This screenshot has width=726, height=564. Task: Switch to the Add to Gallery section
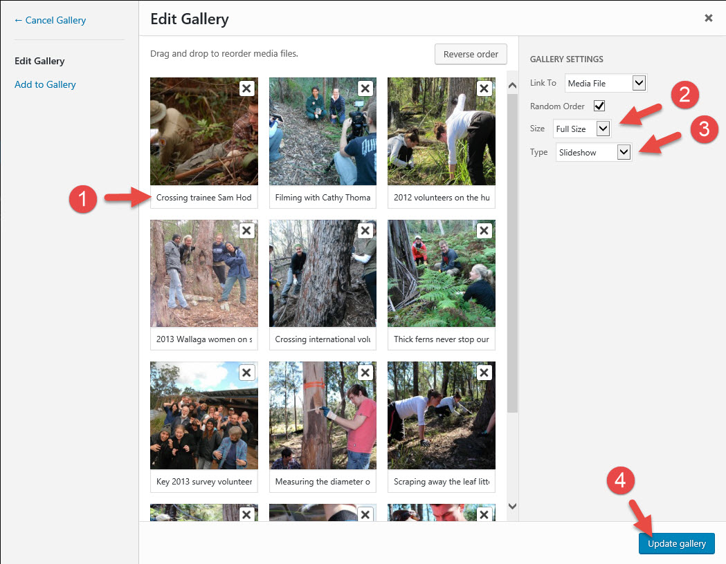coord(45,84)
